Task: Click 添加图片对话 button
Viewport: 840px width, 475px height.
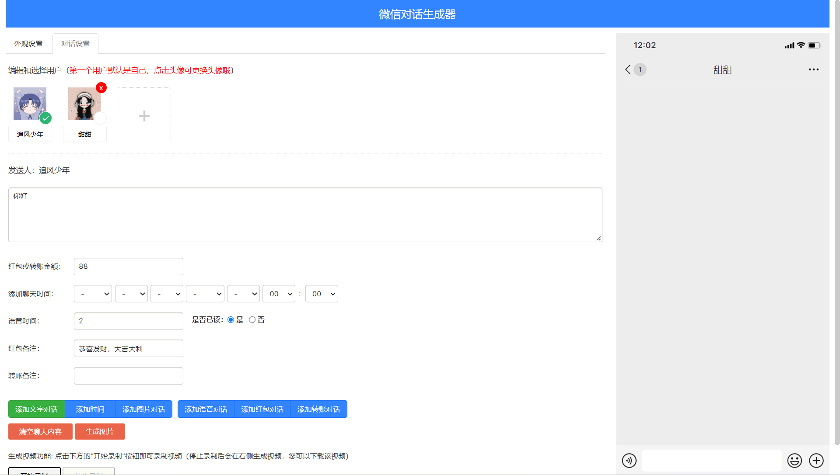Action: pos(143,409)
